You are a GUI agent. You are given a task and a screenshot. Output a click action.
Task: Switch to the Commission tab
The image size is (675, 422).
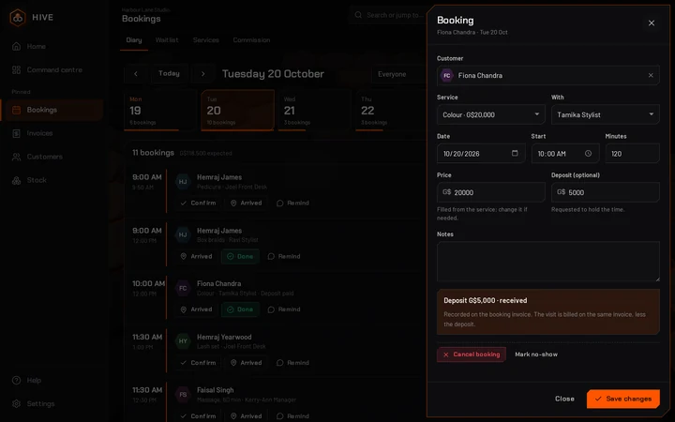pyautogui.click(x=251, y=40)
